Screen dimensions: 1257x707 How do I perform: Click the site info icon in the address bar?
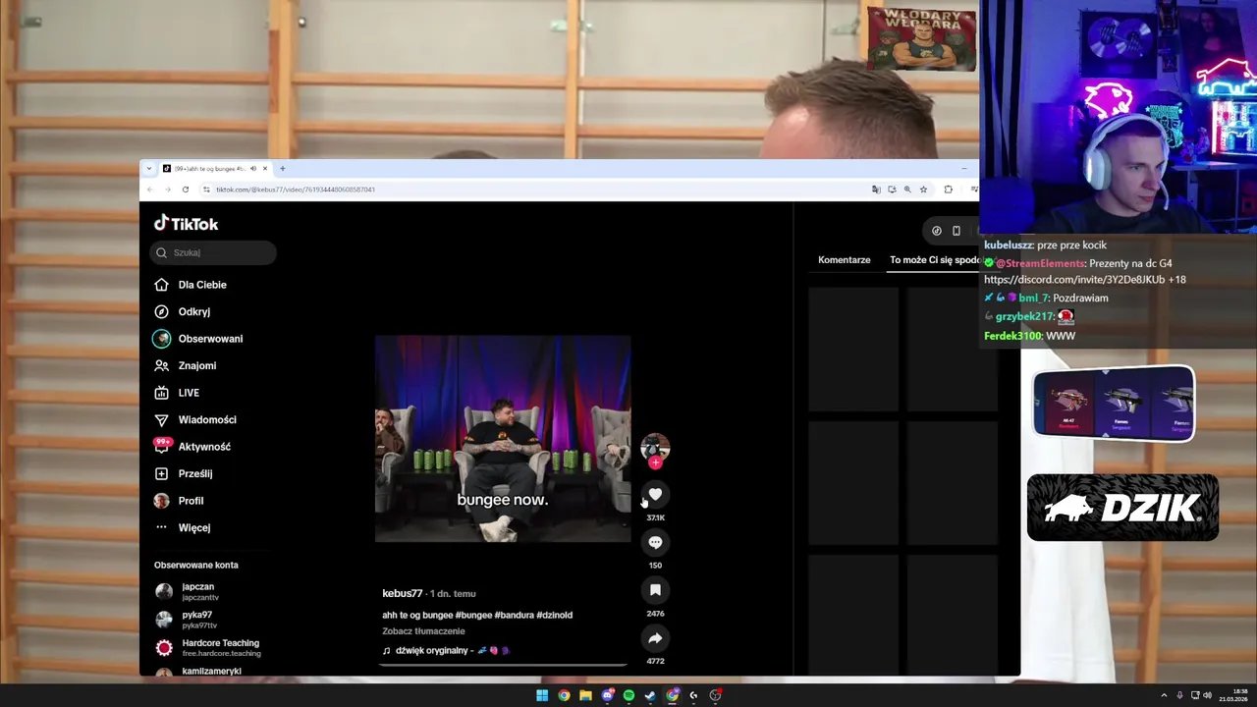[206, 190]
